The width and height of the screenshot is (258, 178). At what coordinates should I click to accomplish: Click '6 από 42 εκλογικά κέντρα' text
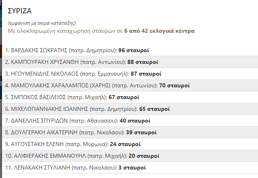point(159,31)
